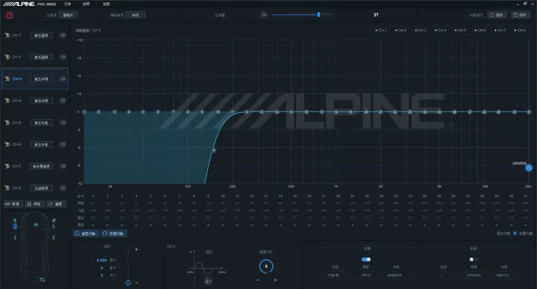Screen dimensions: 537x289
Task: Select the dashboard center speaker in car diagram
Action: tap(35, 225)
